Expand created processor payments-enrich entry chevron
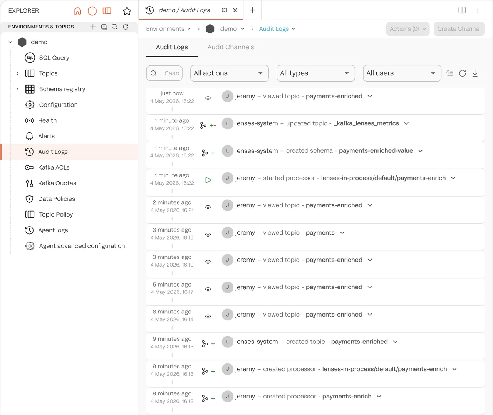The height and width of the screenshot is (415, 493). click(379, 396)
